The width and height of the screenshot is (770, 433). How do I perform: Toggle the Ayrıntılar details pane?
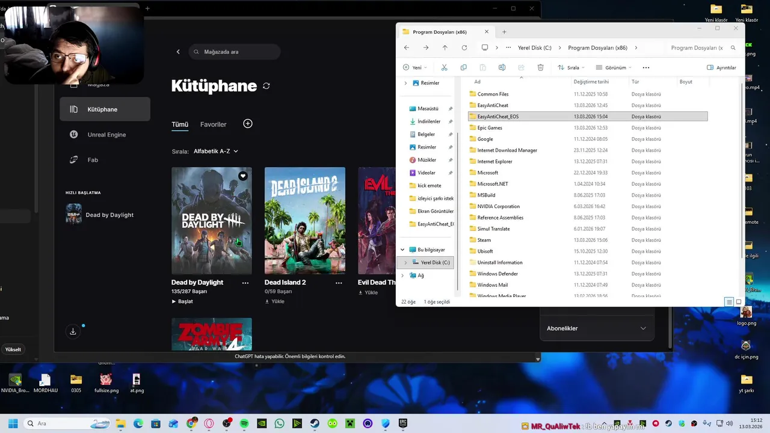721,67
